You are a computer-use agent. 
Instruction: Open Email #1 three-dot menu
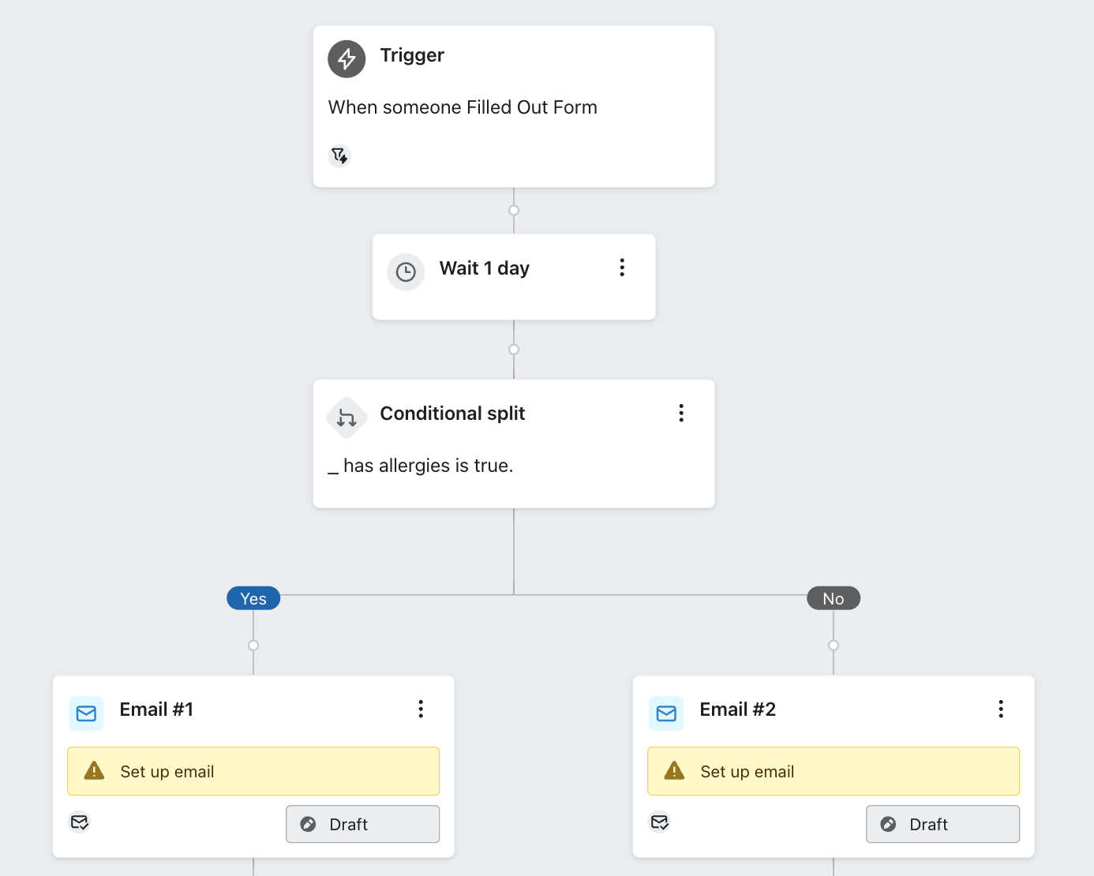(421, 709)
